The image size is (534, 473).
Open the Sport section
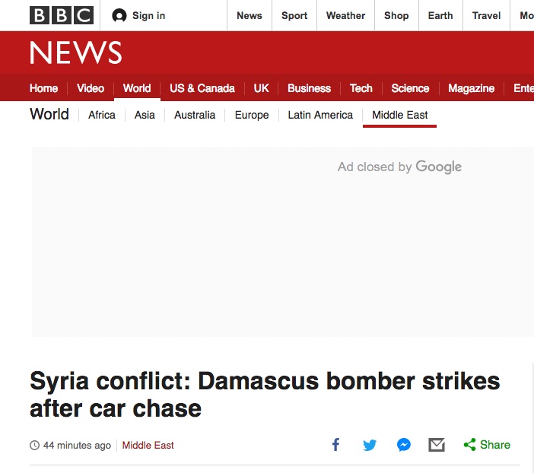294,15
